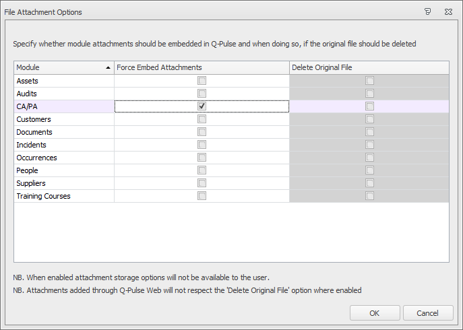
Task: Enable Force Embed for Customers
Action: pyautogui.click(x=202, y=119)
